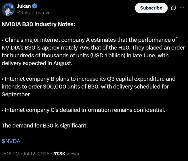
Task: Click the Internet company C confidential line
Action: 83,110
